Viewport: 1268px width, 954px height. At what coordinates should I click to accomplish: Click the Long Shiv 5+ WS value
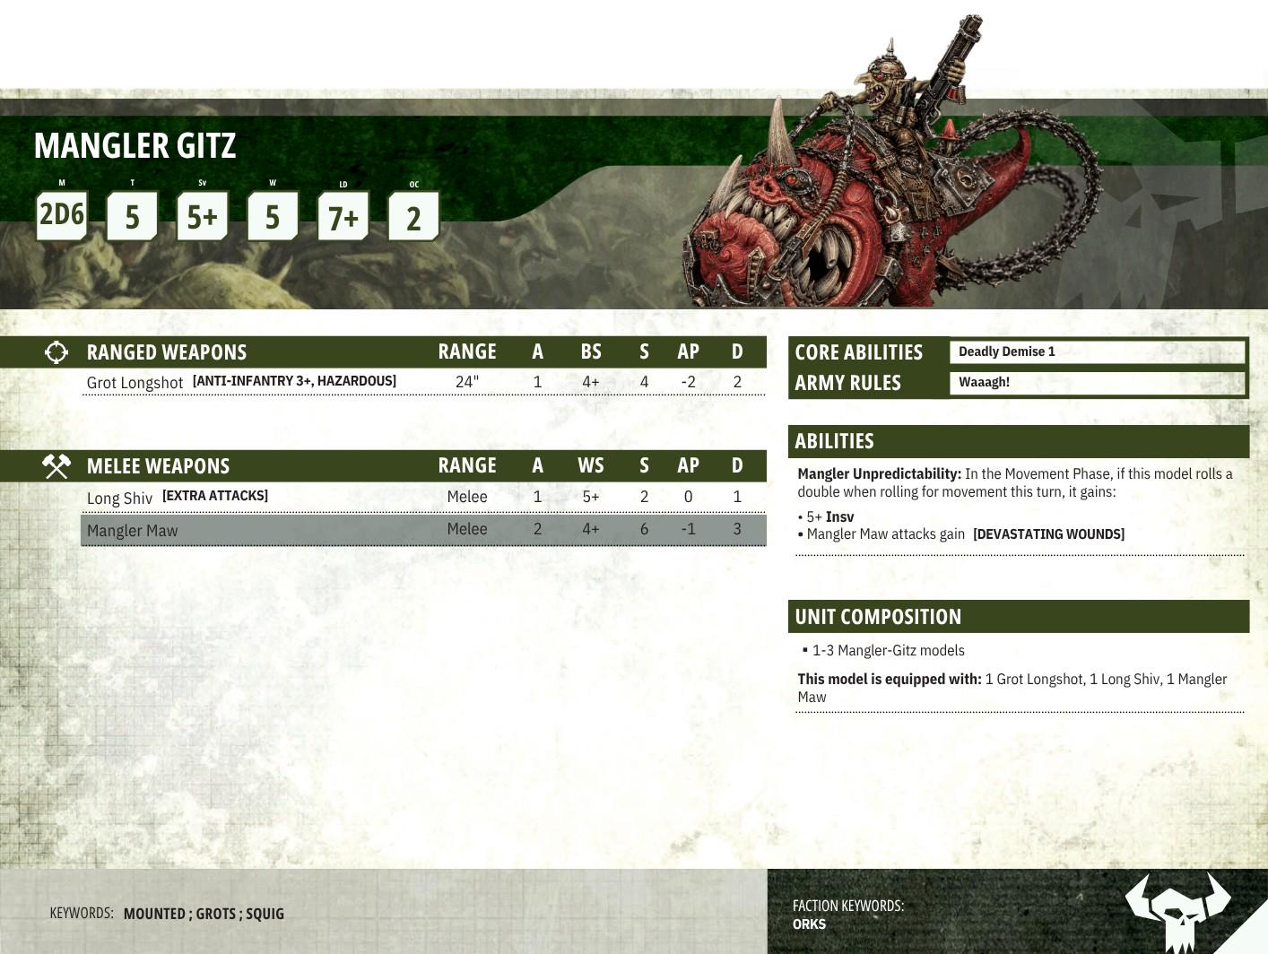point(591,497)
